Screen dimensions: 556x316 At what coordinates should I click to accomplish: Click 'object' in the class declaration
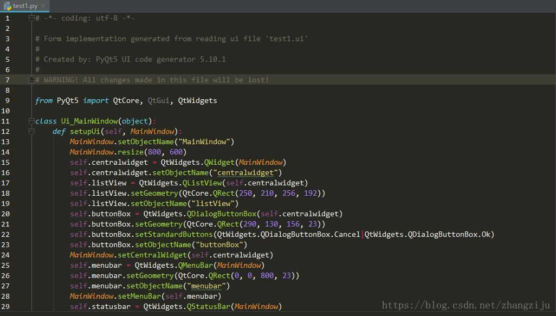pos(135,121)
